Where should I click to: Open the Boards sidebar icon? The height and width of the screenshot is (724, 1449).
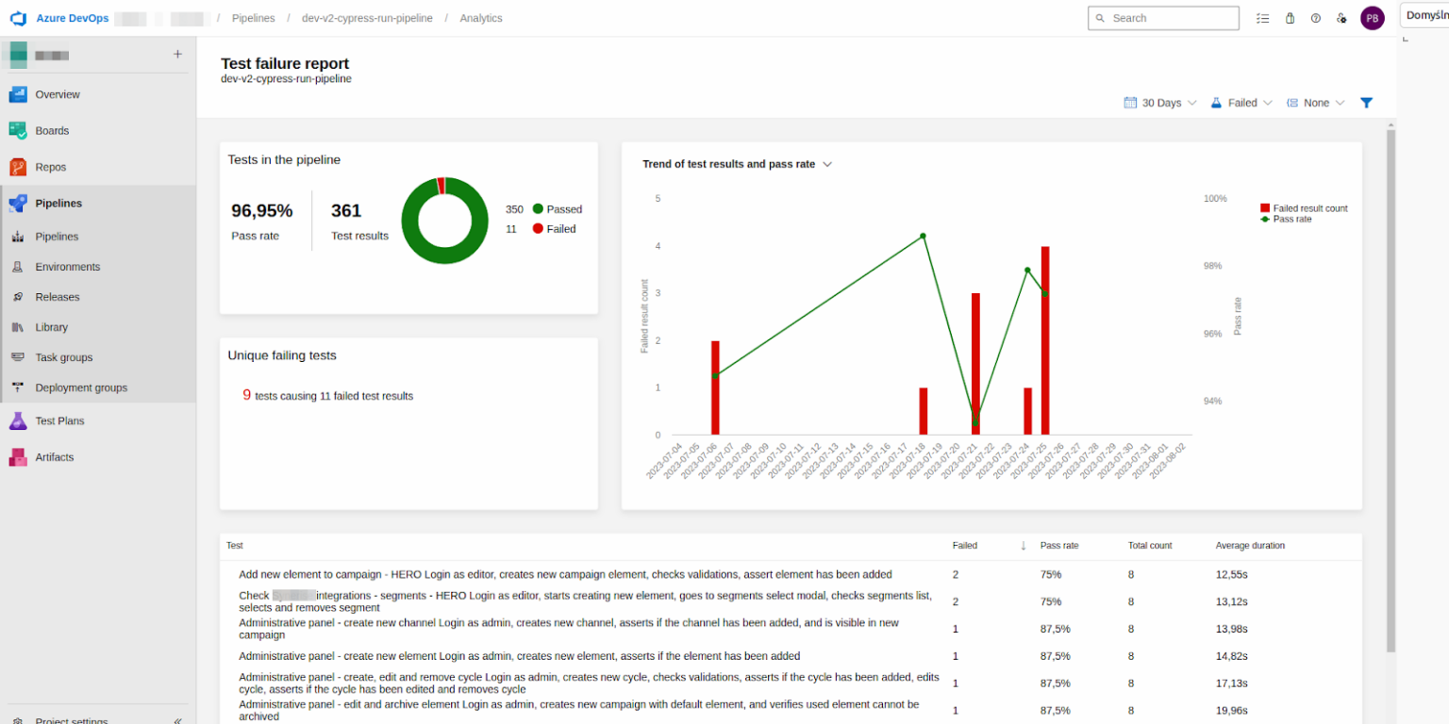pos(18,131)
